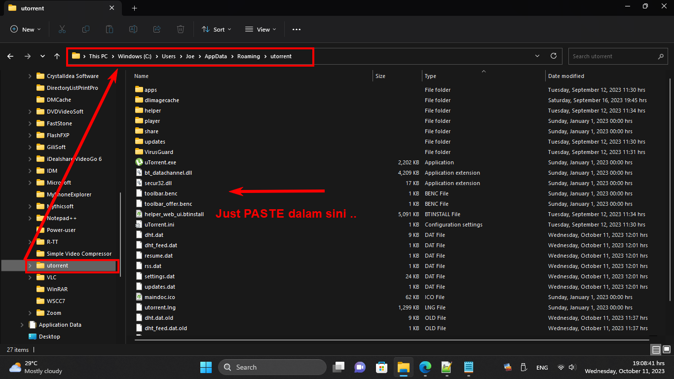Click the Search box in the taskbar
Screen dimensions: 674x379
click(272, 367)
